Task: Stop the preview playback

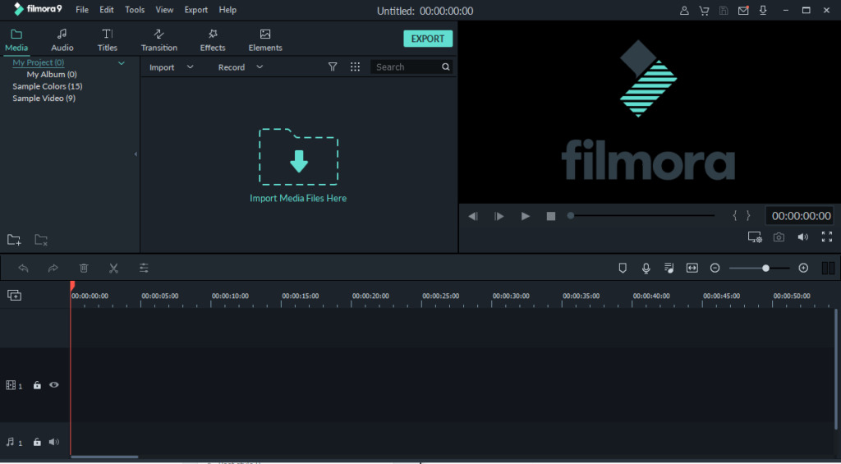Action: 551,216
